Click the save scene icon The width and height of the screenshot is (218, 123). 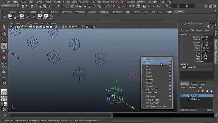(x=32, y=6)
